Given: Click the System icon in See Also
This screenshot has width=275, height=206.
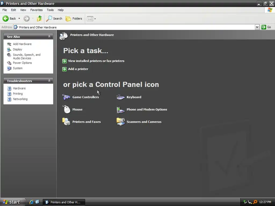Looking at the screenshot, I should [x=9, y=68].
